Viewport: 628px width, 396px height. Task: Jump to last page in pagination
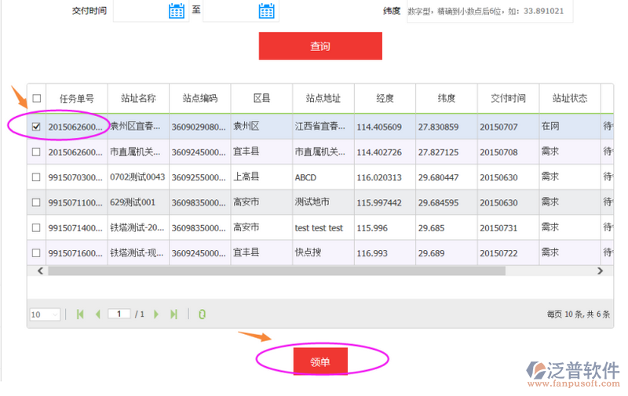(x=174, y=314)
